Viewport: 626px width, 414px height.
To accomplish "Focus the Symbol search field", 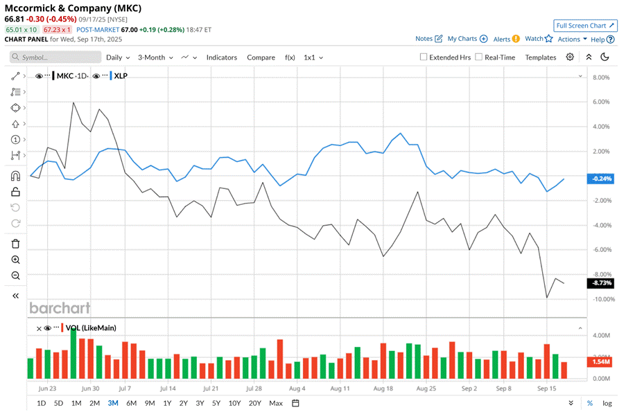I will (x=55, y=57).
